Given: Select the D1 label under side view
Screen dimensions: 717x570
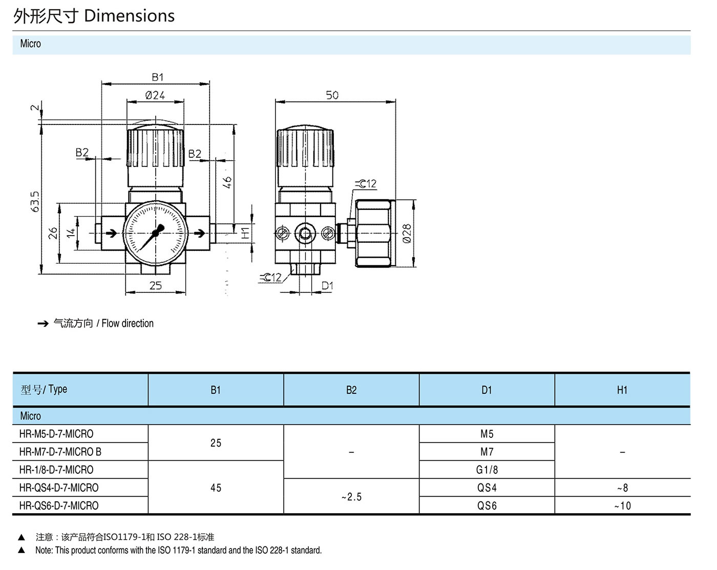Looking at the screenshot, I should [x=327, y=285].
